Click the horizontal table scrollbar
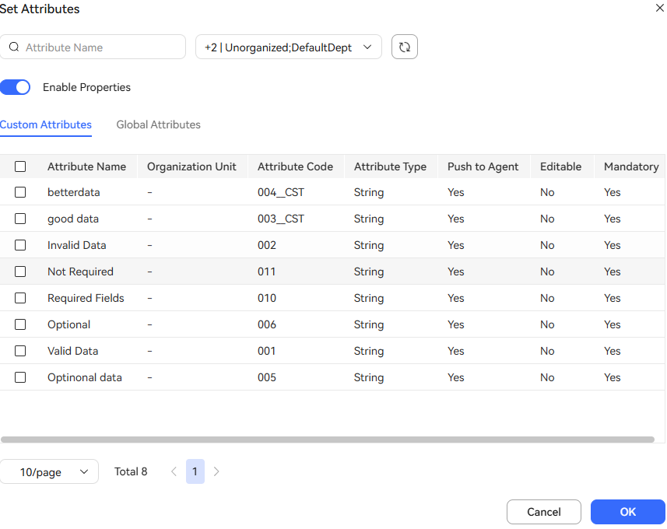 pyautogui.click(x=327, y=440)
